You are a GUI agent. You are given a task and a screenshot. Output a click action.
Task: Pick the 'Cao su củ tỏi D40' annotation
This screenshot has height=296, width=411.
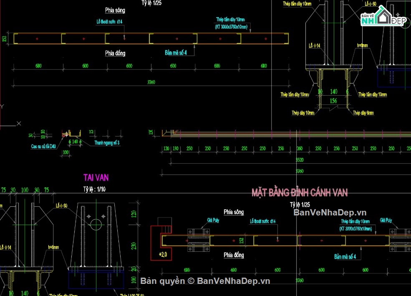[43, 146]
